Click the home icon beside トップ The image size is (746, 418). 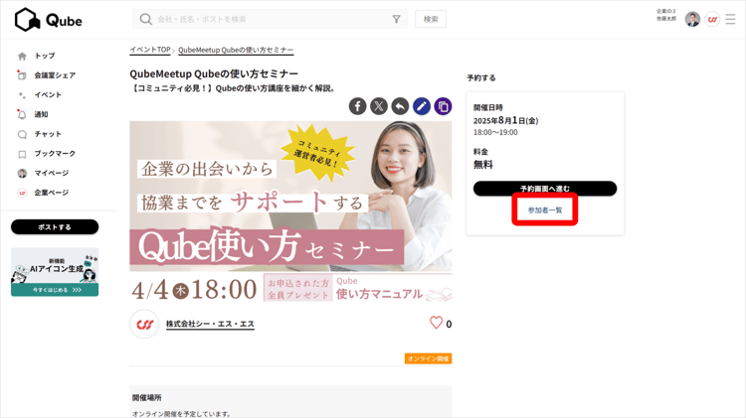click(x=22, y=56)
